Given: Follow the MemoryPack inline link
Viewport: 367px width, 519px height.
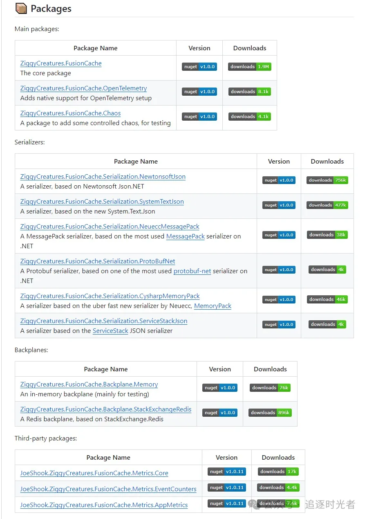Looking at the screenshot, I should [213, 306].
